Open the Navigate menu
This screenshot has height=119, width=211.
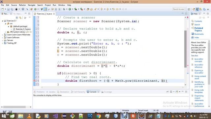click(32, 5)
